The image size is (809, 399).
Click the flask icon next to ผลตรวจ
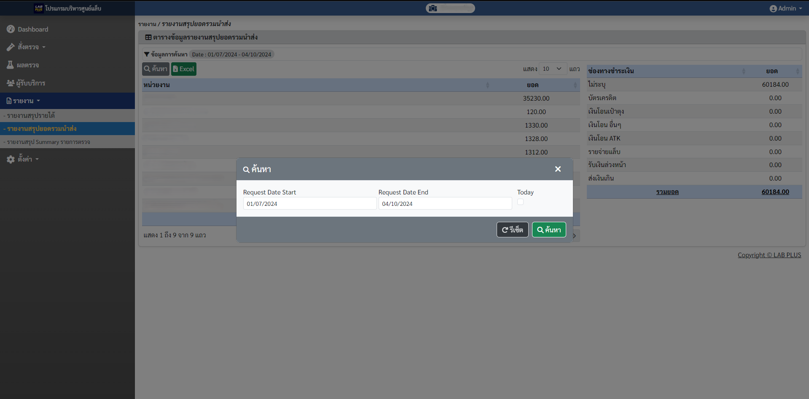(x=10, y=65)
